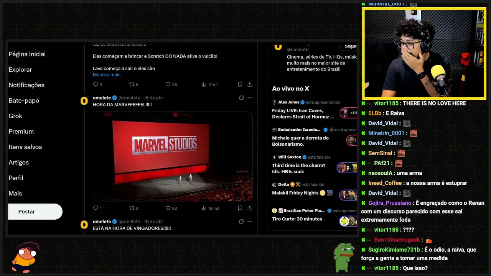The width and height of the screenshot is (491, 276).
Task: Go to Explorar in the sidebar
Action: [20, 69]
